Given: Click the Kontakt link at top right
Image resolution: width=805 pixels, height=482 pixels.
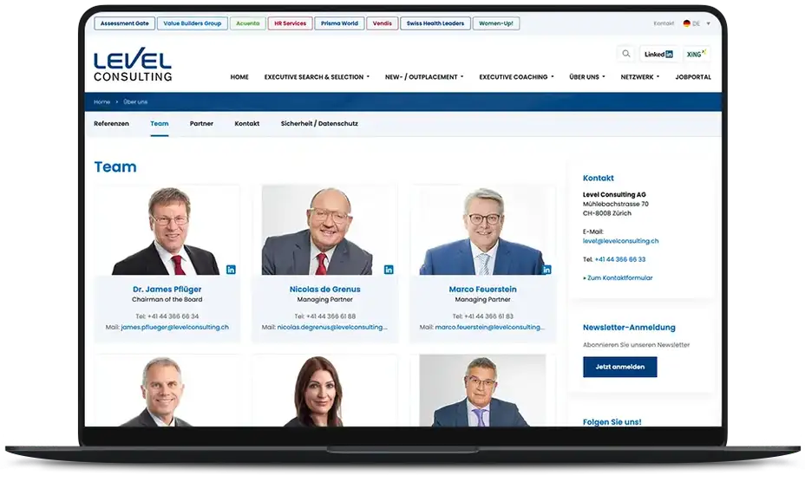Looking at the screenshot, I should (x=664, y=23).
